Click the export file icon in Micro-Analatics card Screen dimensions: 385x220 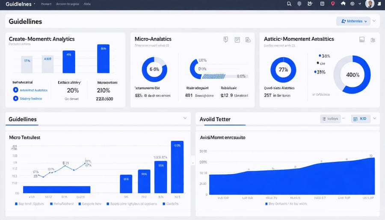click(248, 40)
